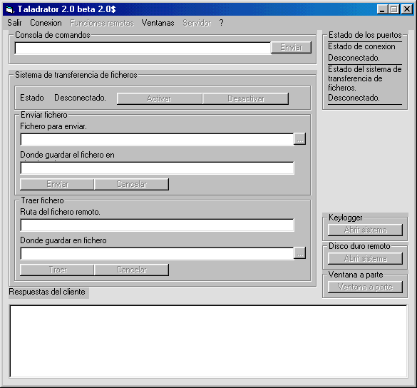Open the Salir menu
Viewport: 417px width, 388px height.
pyautogui.click(x=14, y=23)
